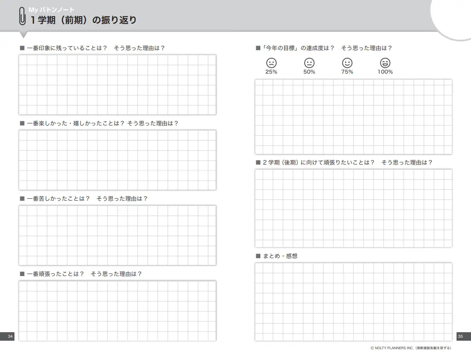
Task: Select the 50% neutral face icon
Action: pos(309,63)
